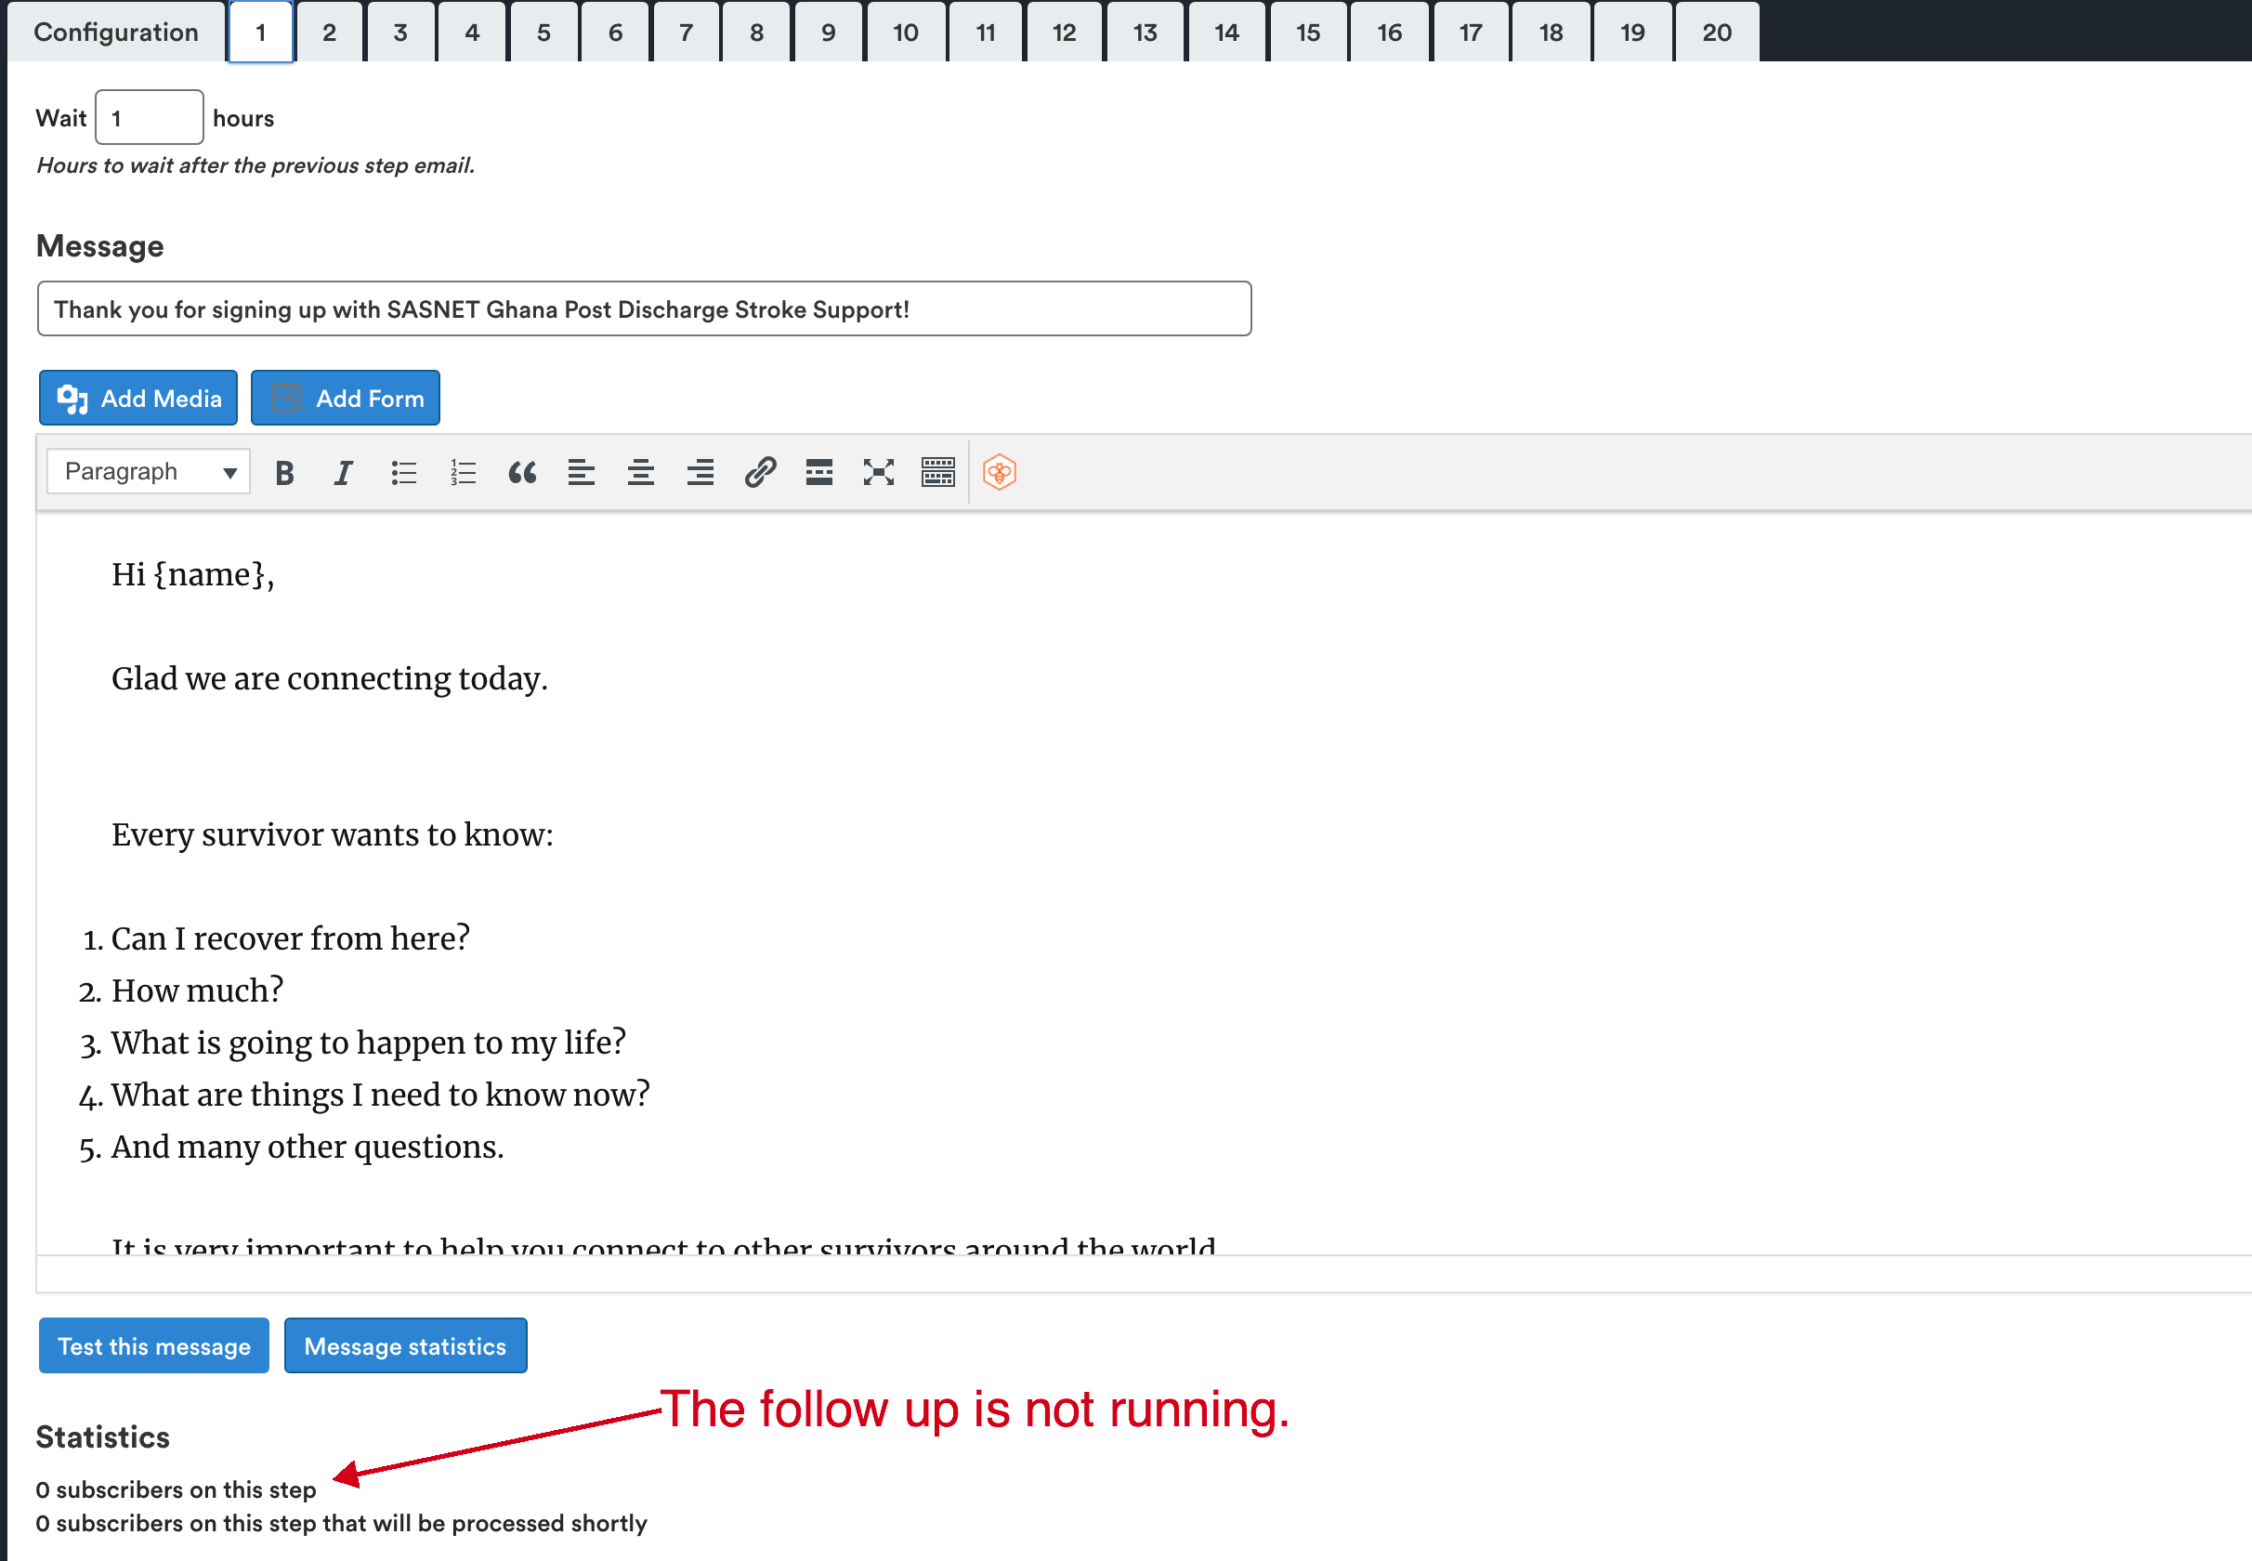Viewport: 2252px width, 1561px height.
Task: Switch to step tab 5
Action: click(x=543, y=33)
